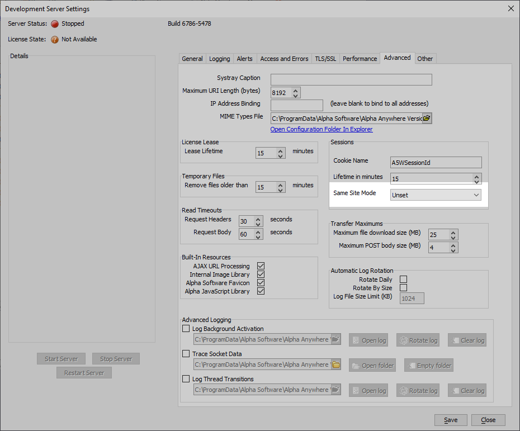Click the Close button
Screen dimensions: 520x431
click(488, 420)
